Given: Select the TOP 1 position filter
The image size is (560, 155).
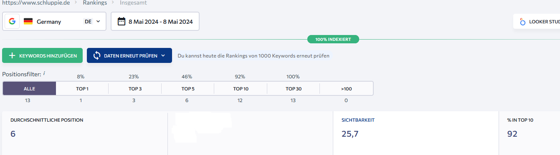Looking at the screenshot, I should (82, 88).
